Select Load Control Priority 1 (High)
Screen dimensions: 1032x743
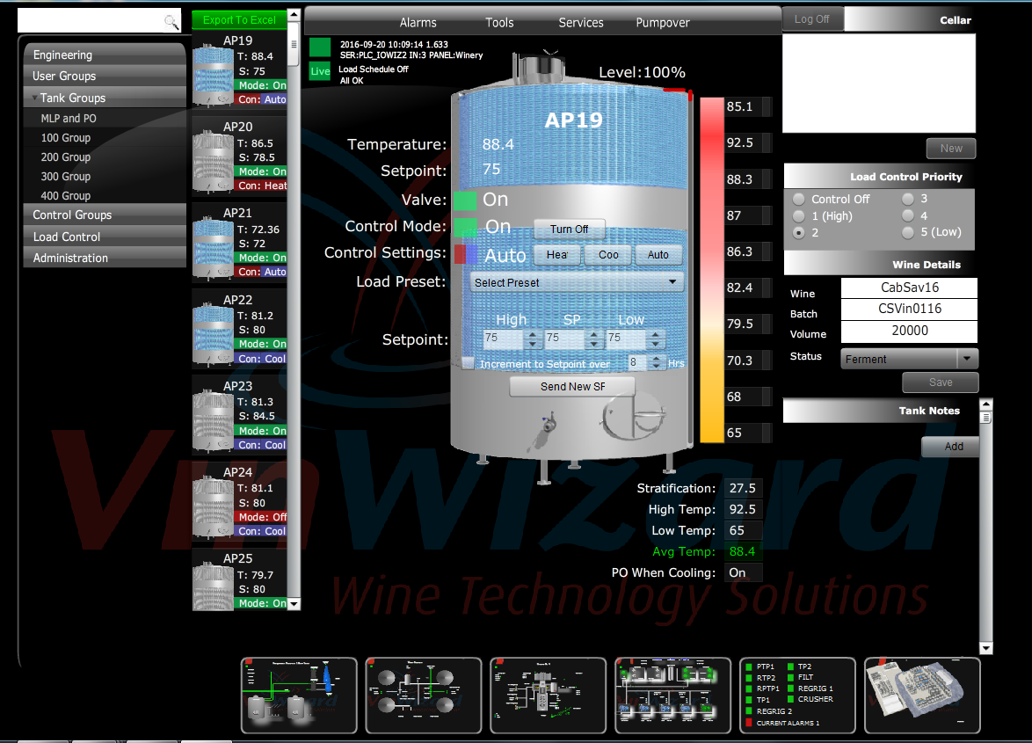click(798, 215)
